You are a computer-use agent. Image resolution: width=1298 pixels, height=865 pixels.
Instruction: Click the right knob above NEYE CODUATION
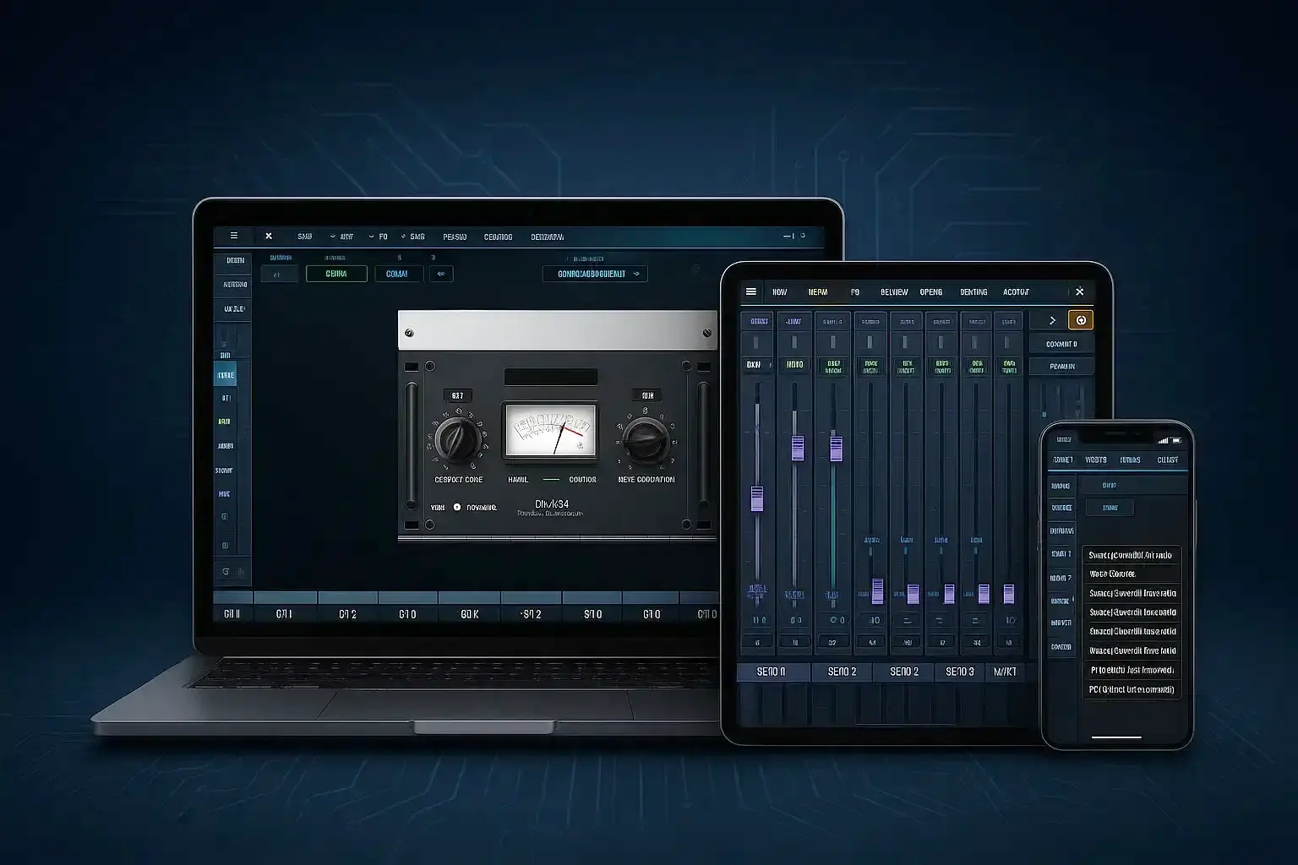[x=645, y=439]
